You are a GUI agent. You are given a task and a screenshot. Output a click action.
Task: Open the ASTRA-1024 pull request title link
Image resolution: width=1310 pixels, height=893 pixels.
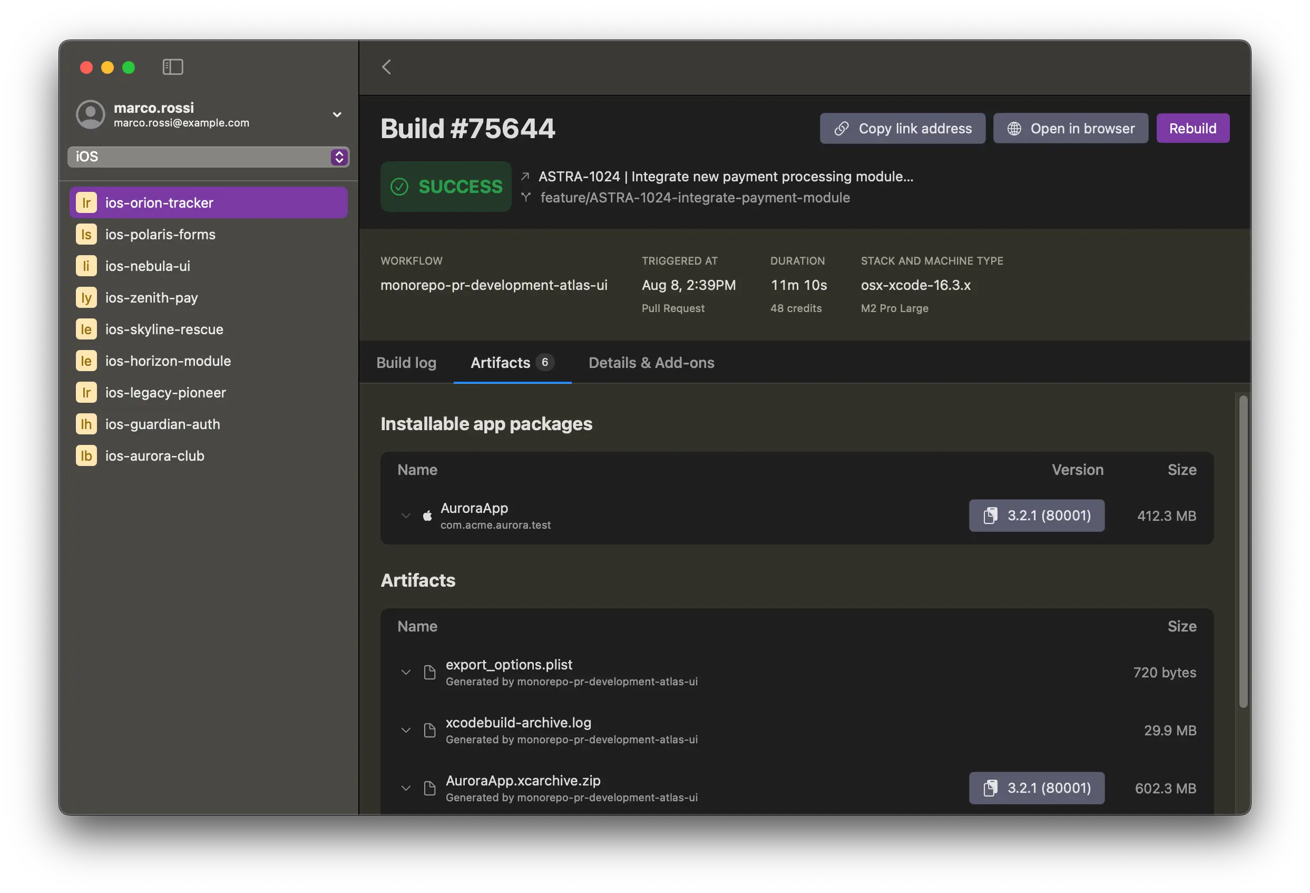pos(726,177)
